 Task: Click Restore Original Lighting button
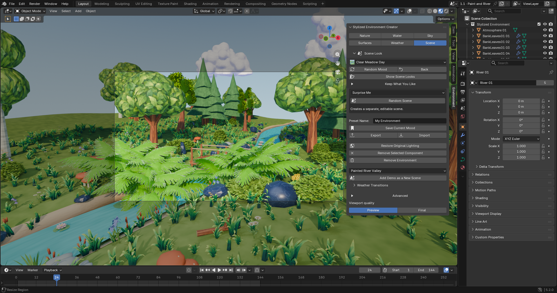click(x=398, y=146)
